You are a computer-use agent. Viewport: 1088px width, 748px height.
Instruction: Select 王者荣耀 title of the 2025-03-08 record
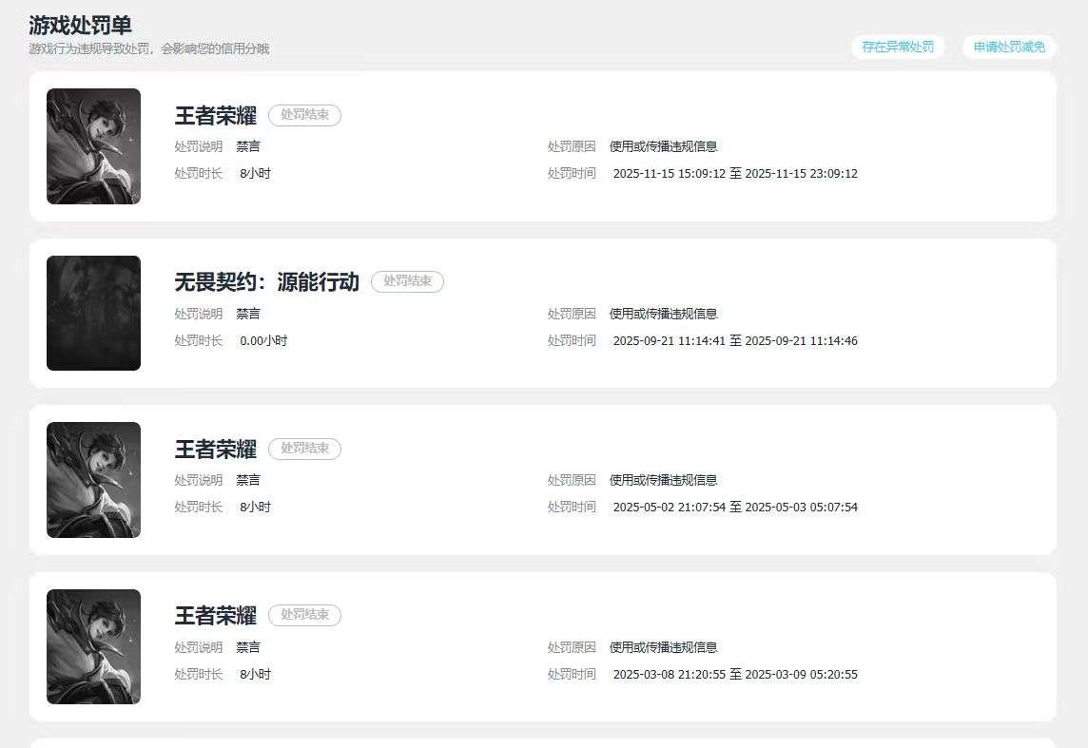(216, 615)
